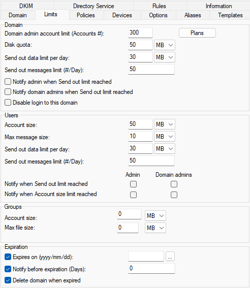
Task: Enable Notify domain admins when Send out limit reached
Action: coord(8,91)
